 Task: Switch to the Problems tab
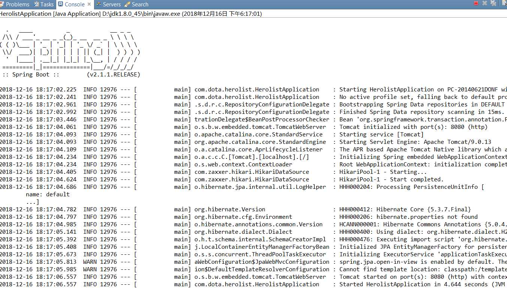15,4
